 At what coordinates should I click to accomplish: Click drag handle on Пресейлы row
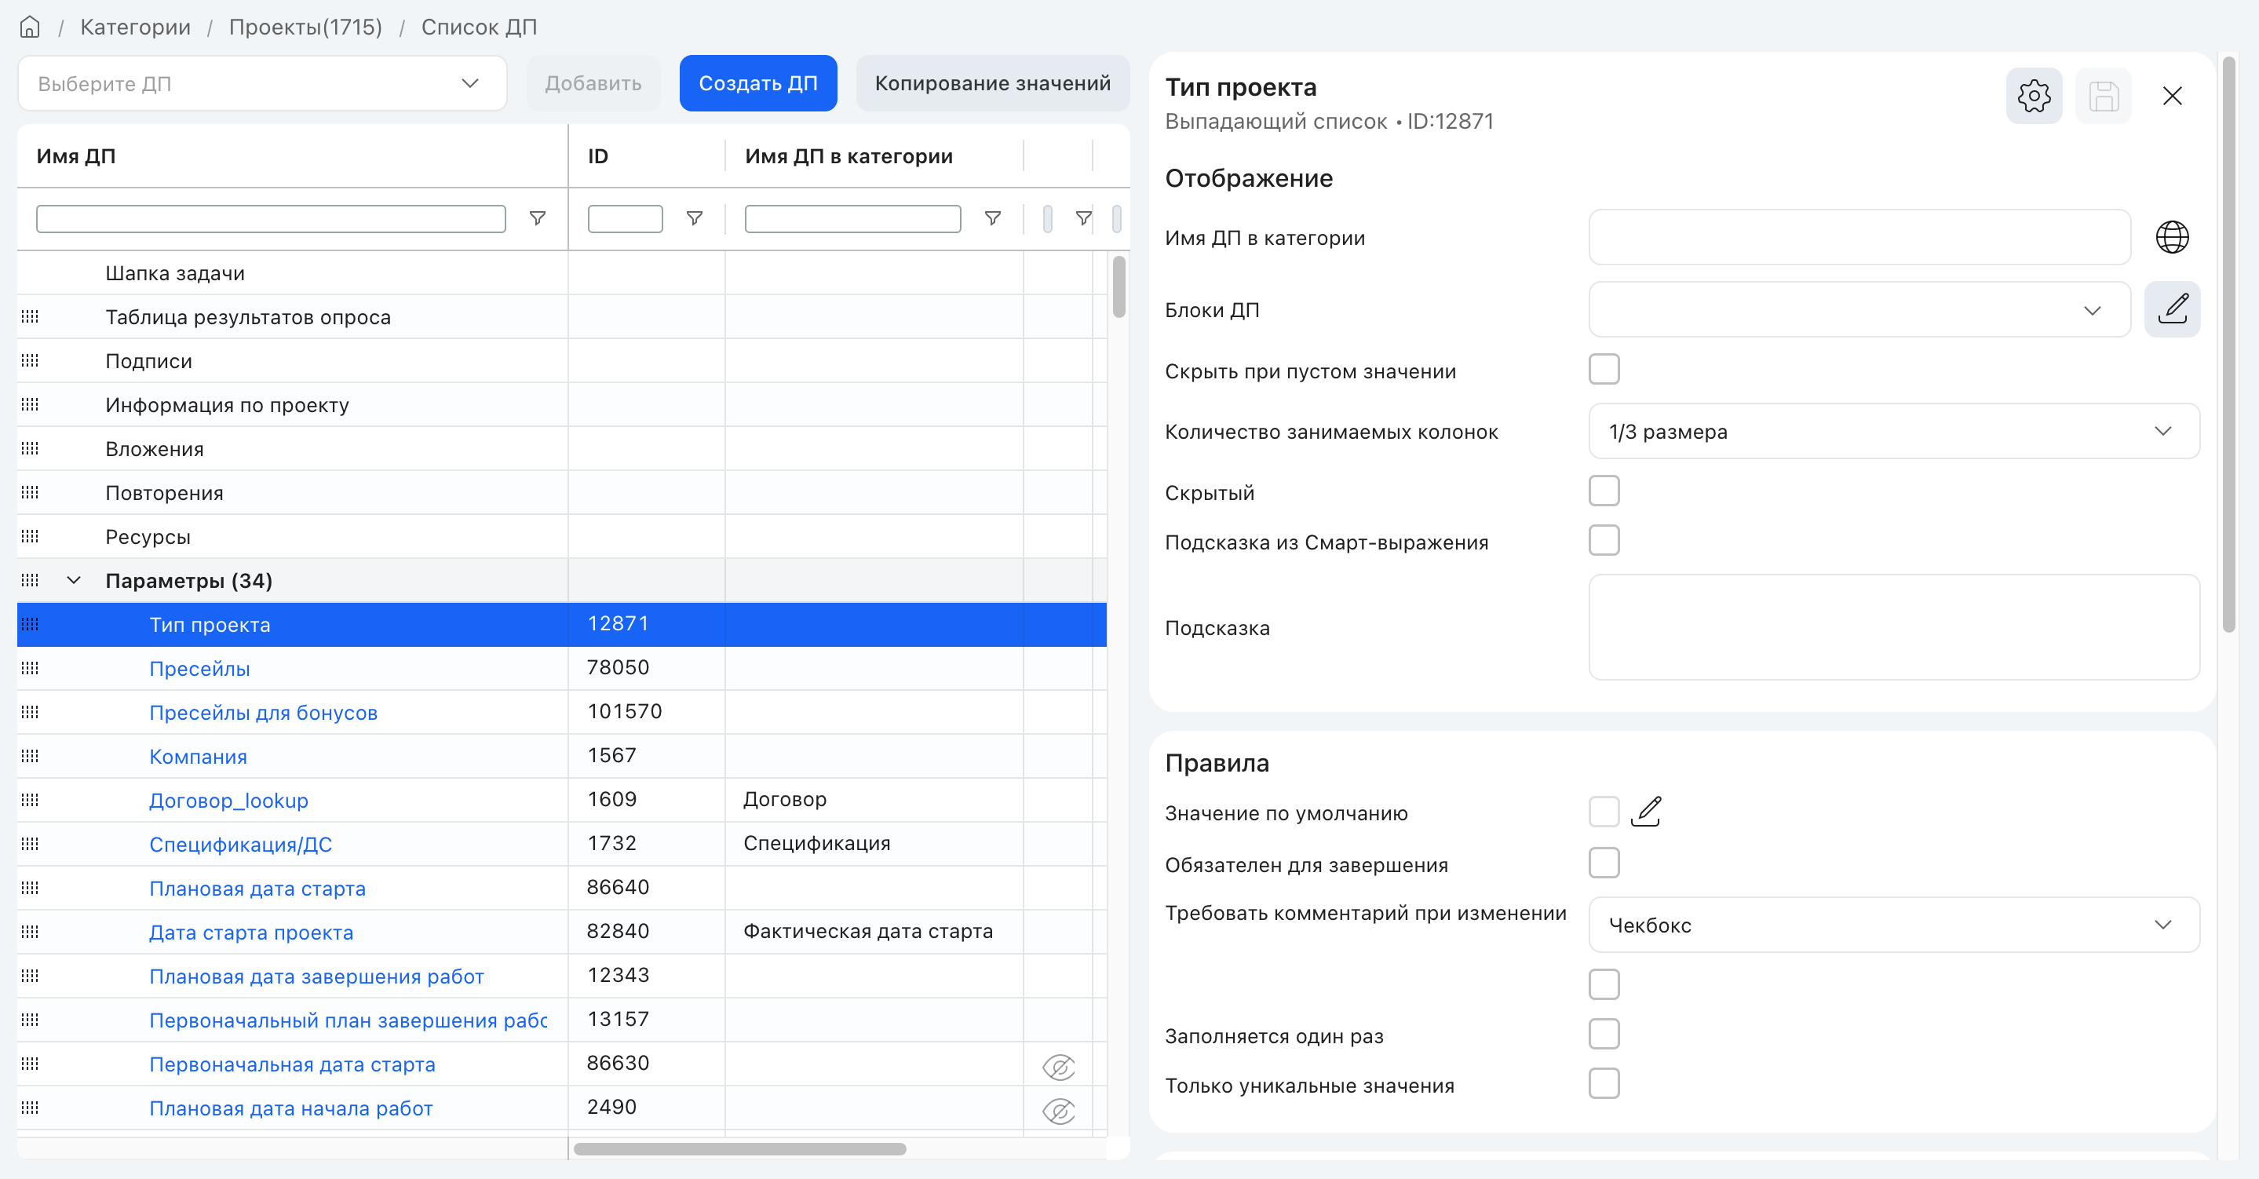click(30, 669)
